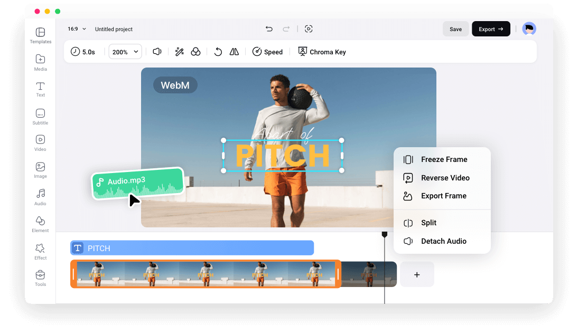The image size is (578, 335).
Task: Select Detach Audio in the context menu
Action: tap(444, 241)
